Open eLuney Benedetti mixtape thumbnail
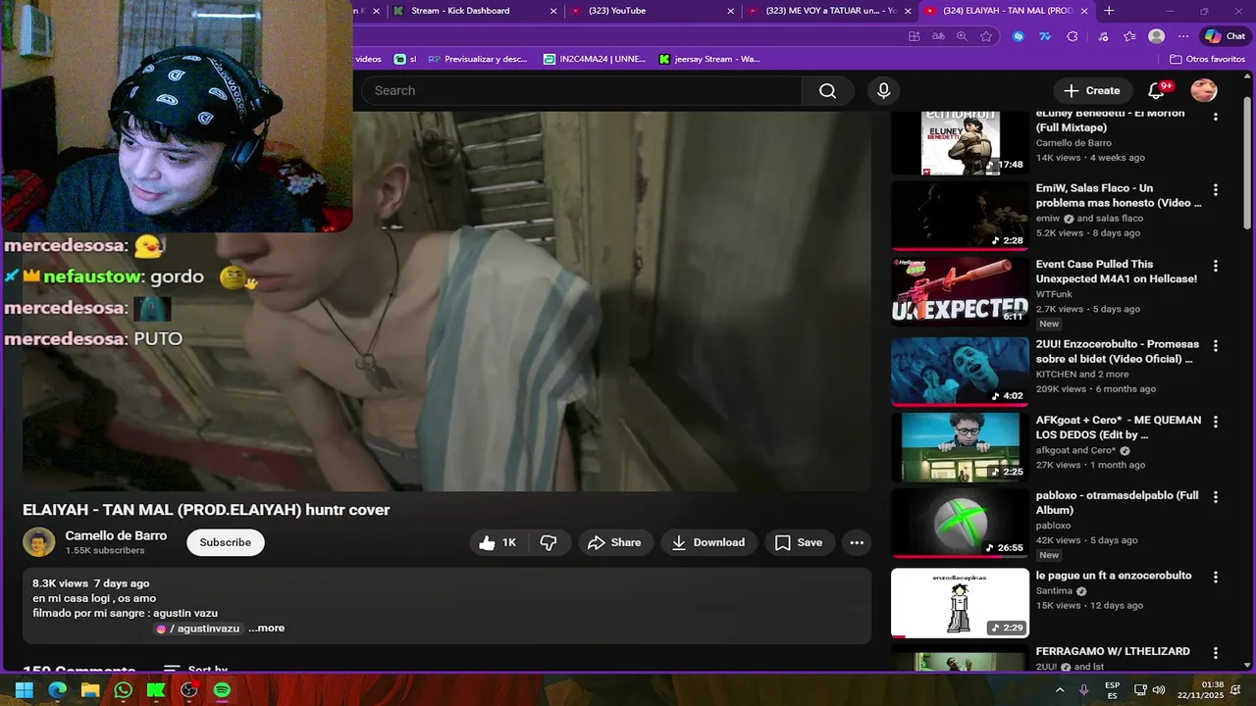 pyautogui.click(x=960, y=142)
